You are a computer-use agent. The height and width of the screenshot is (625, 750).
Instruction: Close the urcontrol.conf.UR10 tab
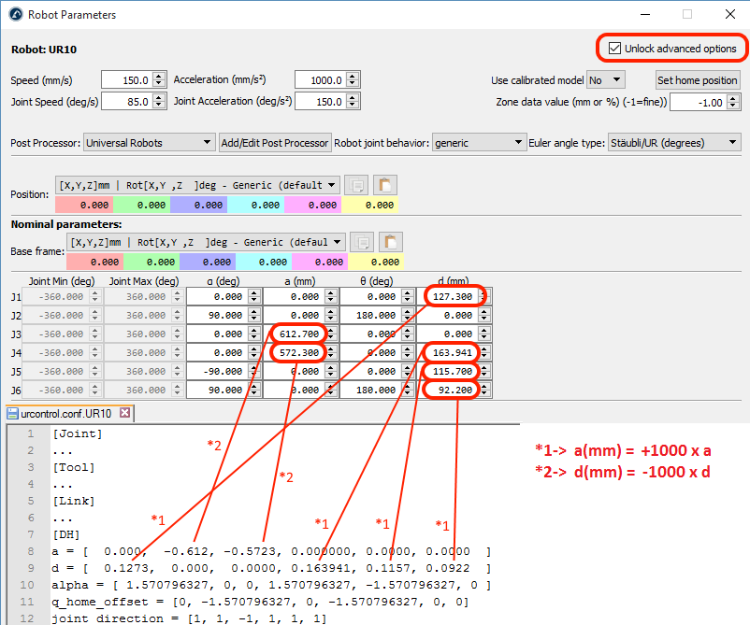(x=124, y=412)
